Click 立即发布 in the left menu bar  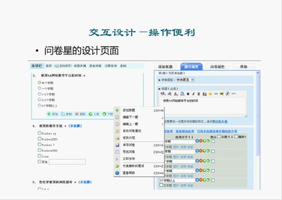[111, 66]
